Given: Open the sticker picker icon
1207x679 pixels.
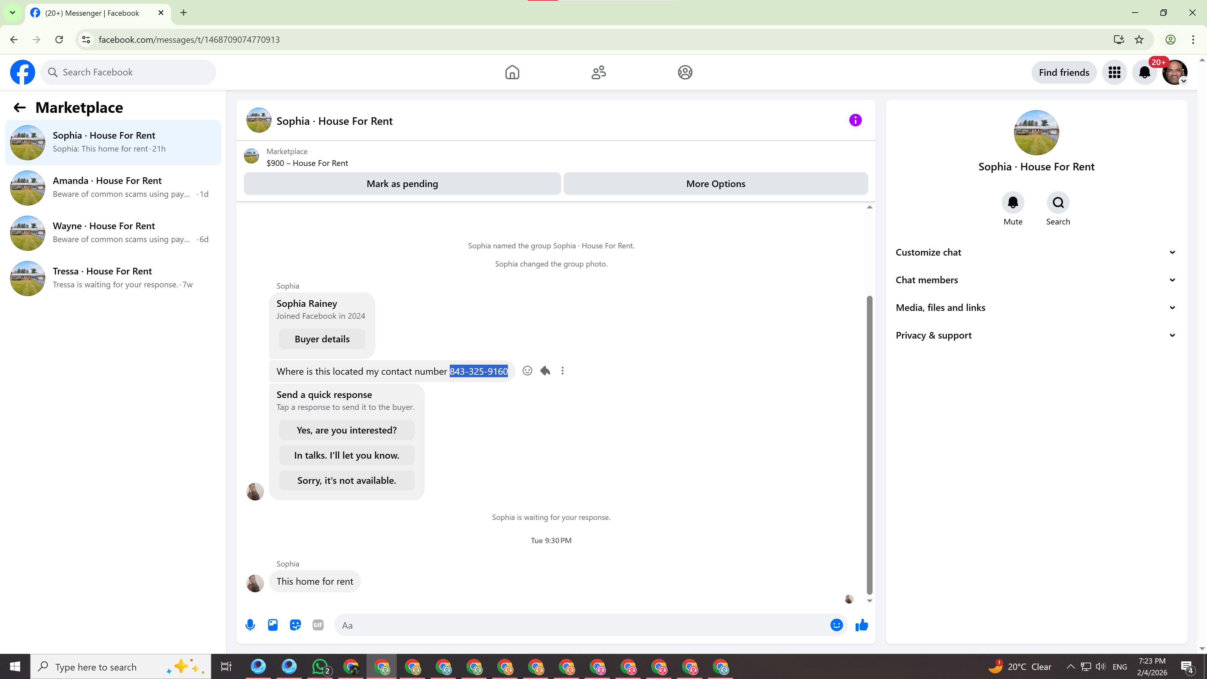Looking at the screenshot, I should click(295, 625).
